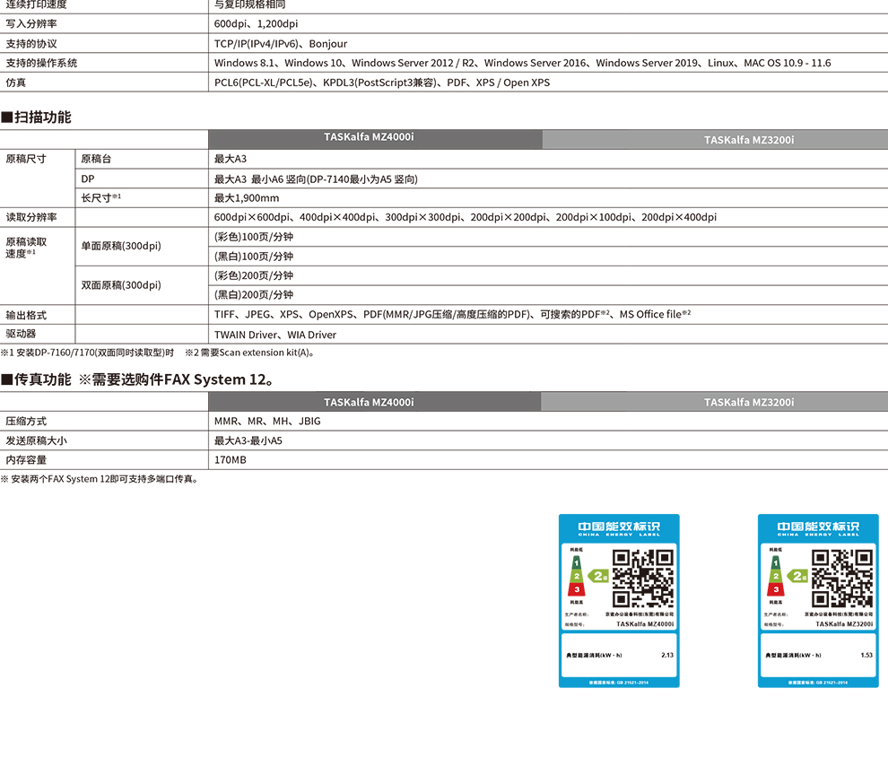Select TASKalfa MZ4000i header in the scan table
This screenshot has height=784, width=888.
[375, 138]
